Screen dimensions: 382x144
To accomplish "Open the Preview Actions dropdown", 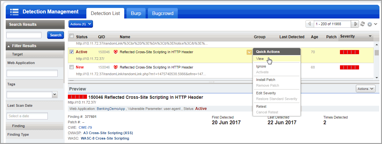I will (365, 89).
